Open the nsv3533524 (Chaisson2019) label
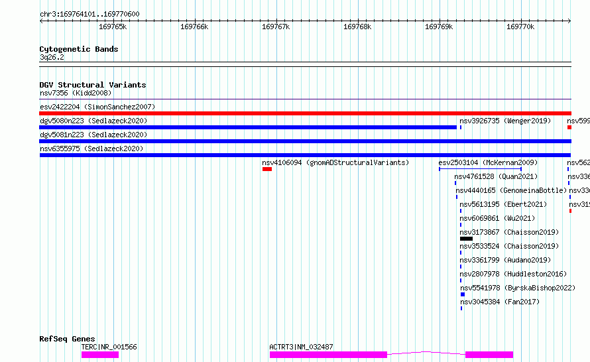 [x=509, y=246]
